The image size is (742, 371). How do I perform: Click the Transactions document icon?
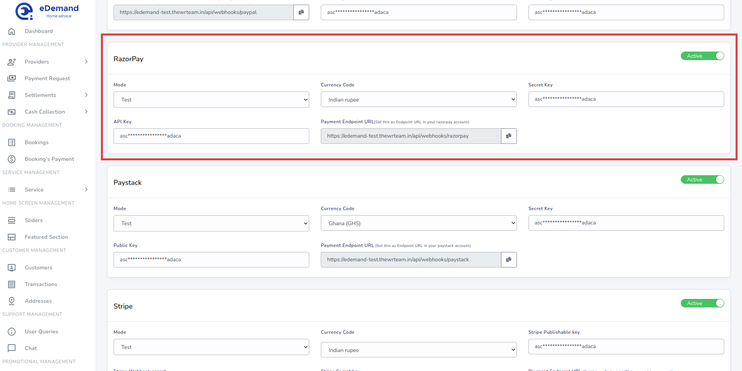[12, 284]
